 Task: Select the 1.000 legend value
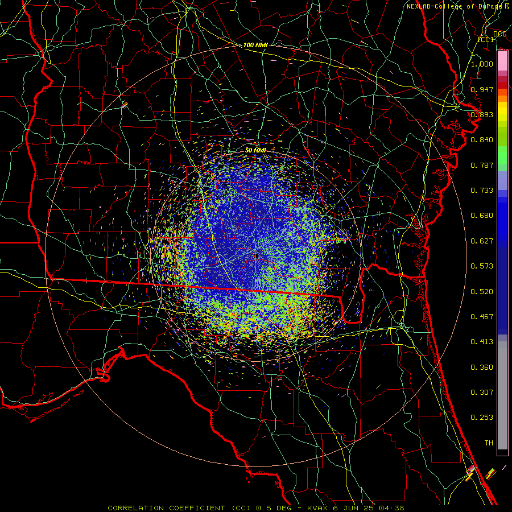point(482,64)
